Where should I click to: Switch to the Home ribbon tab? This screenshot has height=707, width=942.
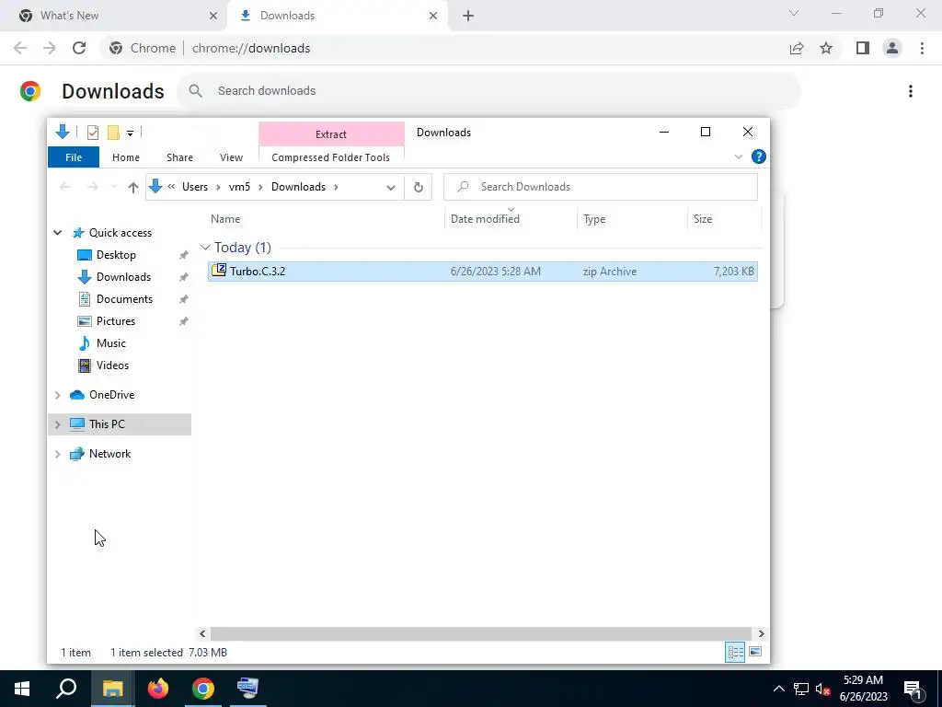(x=125, y=157)
